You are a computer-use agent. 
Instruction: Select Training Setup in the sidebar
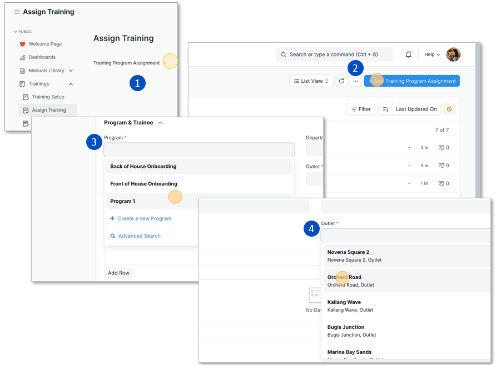click(x=48, y=97)
